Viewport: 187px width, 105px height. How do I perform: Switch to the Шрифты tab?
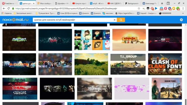(x=62, y=3)
